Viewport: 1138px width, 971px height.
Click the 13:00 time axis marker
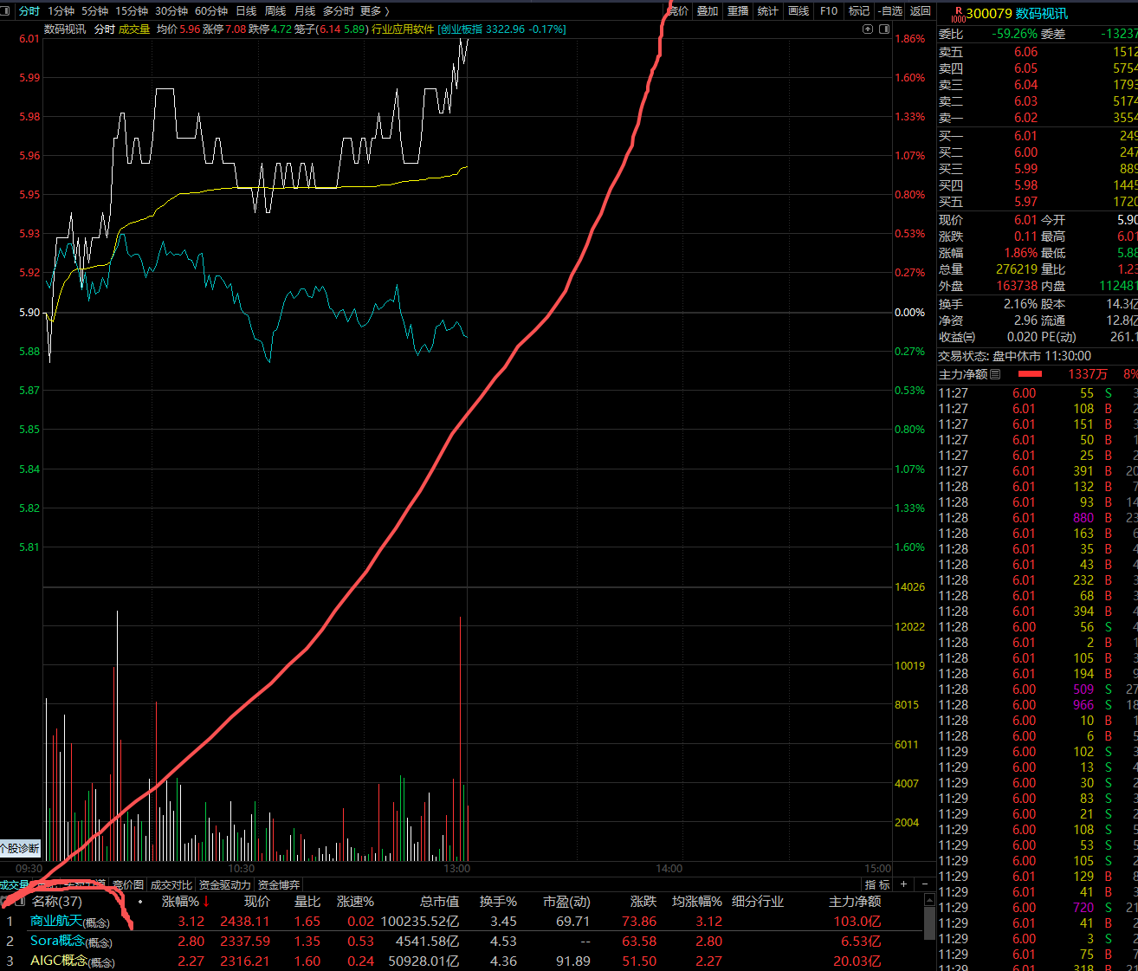tap(456, 869)
